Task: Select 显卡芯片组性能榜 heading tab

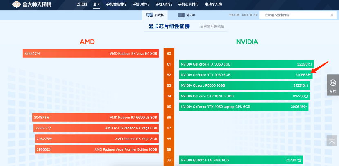Action: 169,26
